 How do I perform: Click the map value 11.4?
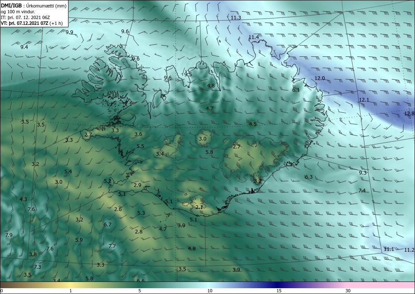[x=254, y=37]
